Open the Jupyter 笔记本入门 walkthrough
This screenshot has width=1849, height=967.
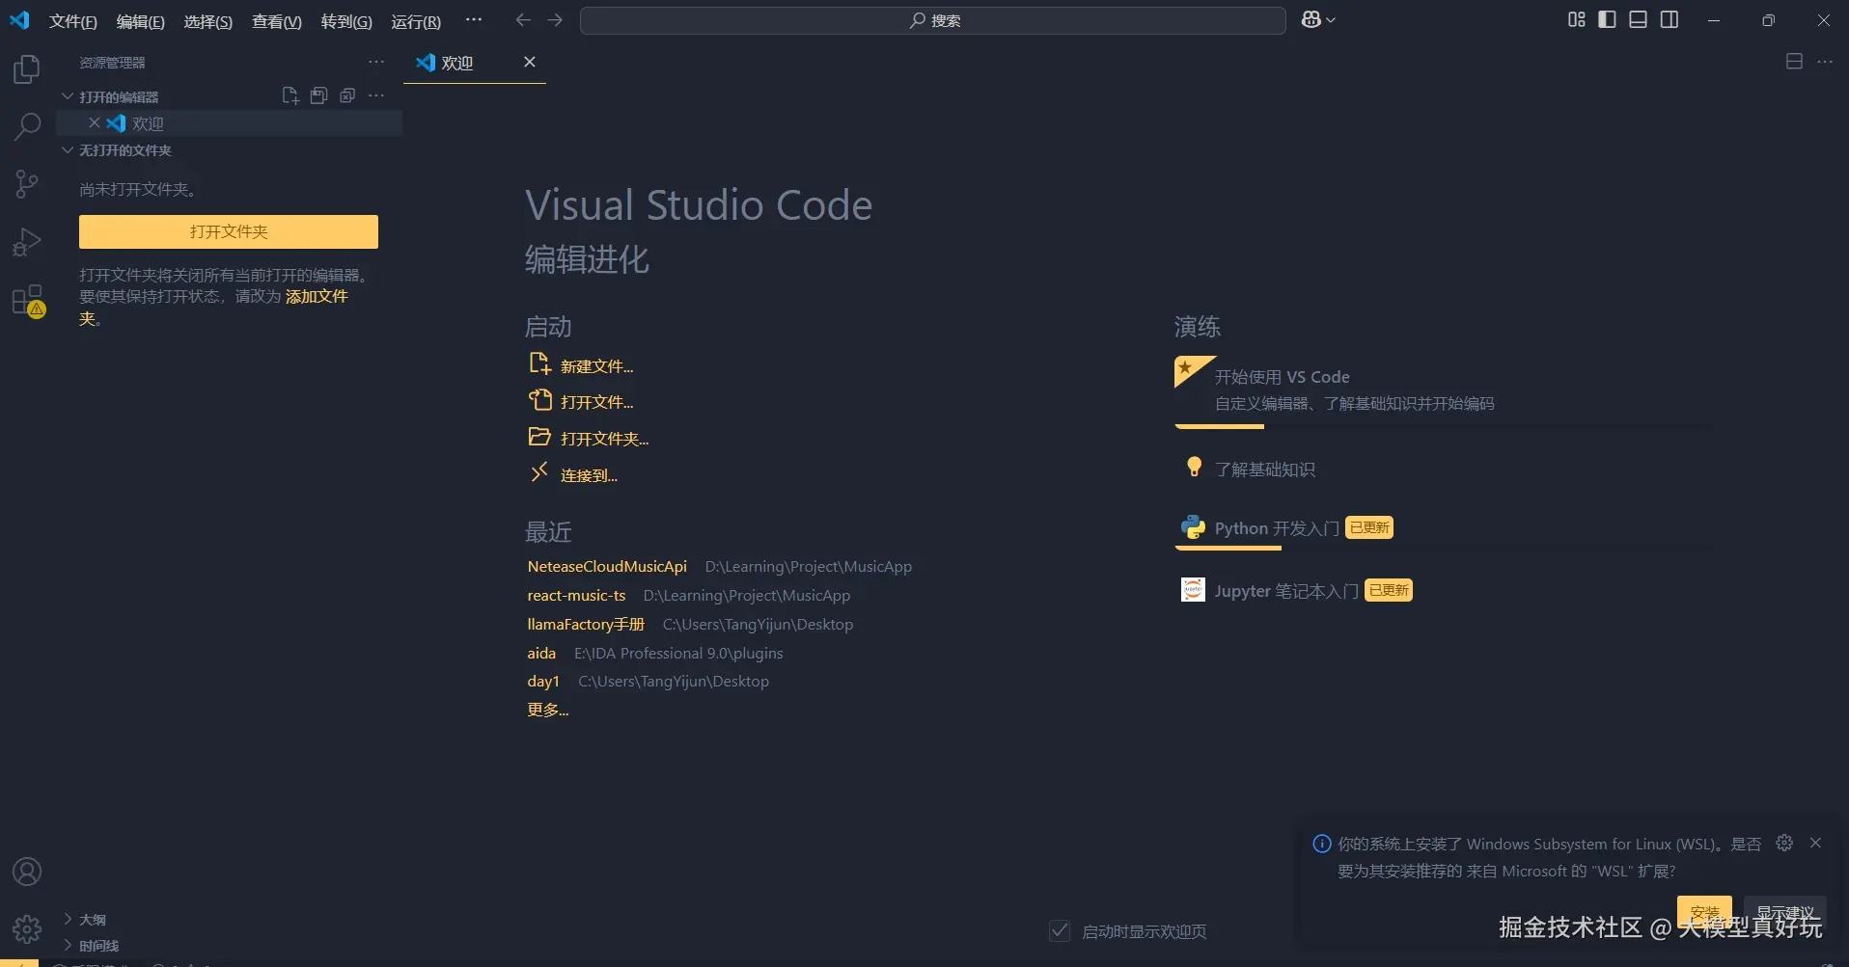1444,590
